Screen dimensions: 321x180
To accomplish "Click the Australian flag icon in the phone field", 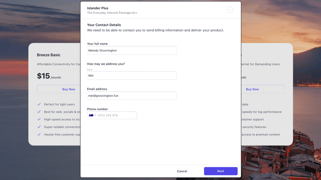I will point(91,115).
